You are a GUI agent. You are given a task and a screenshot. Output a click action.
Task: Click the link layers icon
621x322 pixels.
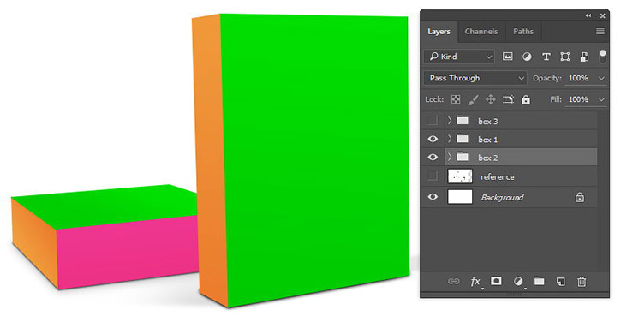[453, 281]
